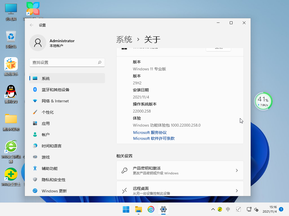
Task: Open the Microsoft 软件许可条款 link
Action: [x=154, y=138]
